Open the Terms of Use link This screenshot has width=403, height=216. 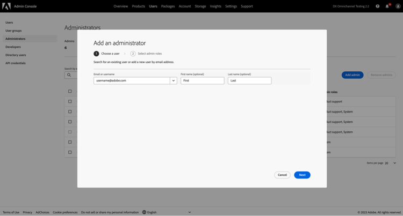(x=11, y=212)
